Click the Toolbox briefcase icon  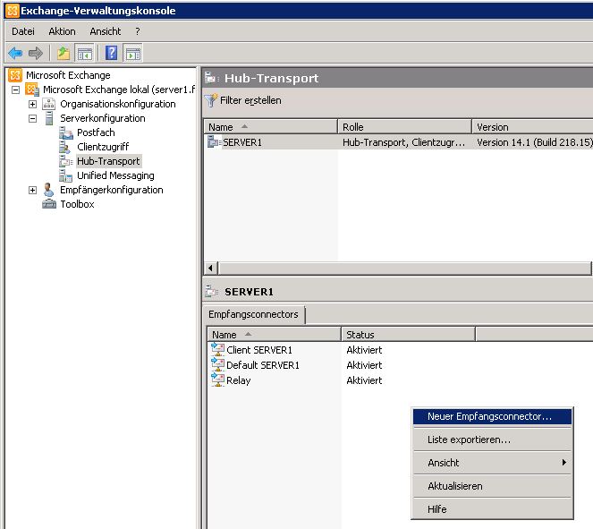click(x=49, y=204)
